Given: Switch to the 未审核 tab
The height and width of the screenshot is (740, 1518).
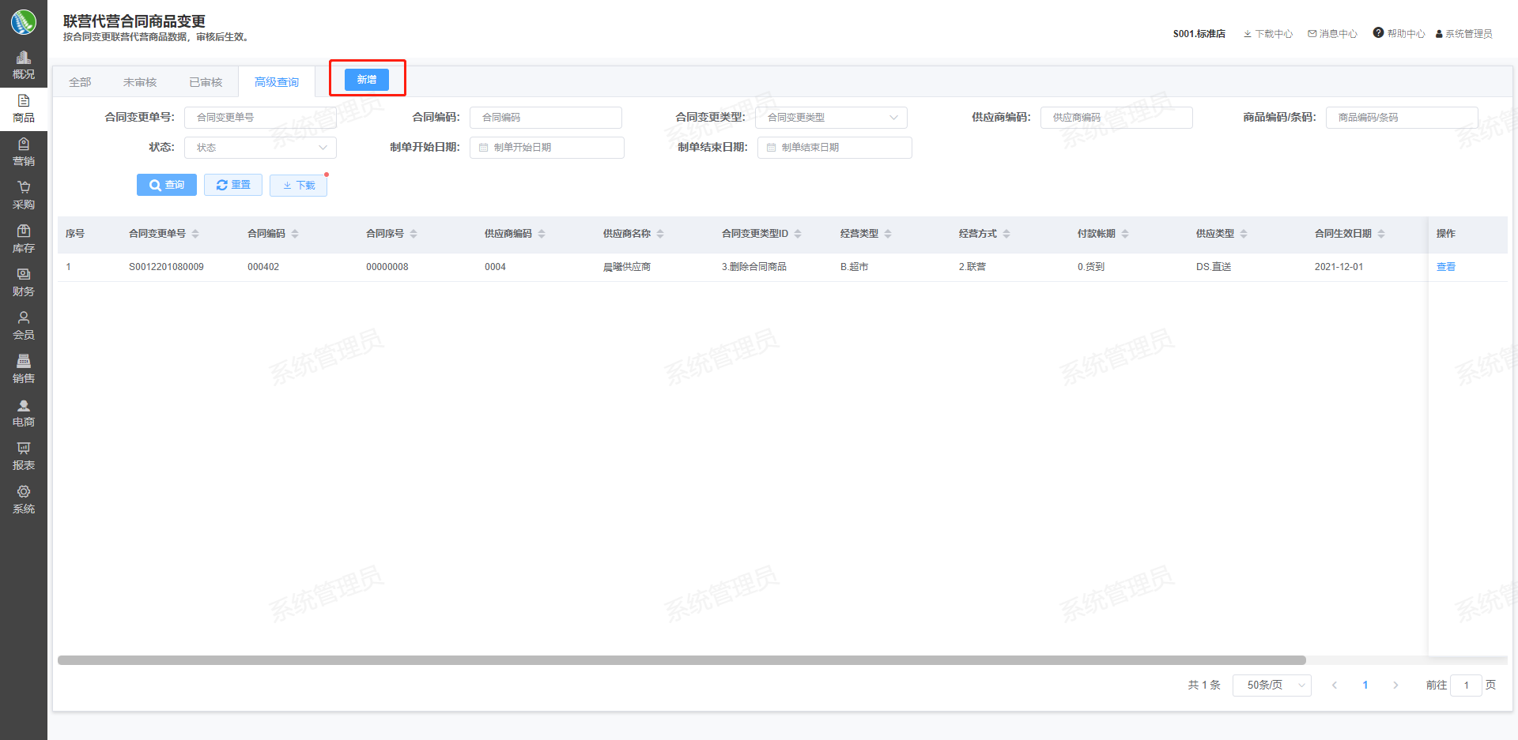Looking at the screenshot, I should pos(140,82).
